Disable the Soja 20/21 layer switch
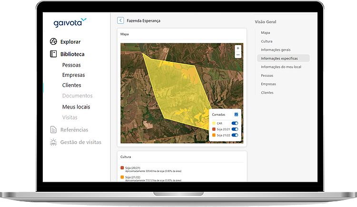 coord(235,129)
